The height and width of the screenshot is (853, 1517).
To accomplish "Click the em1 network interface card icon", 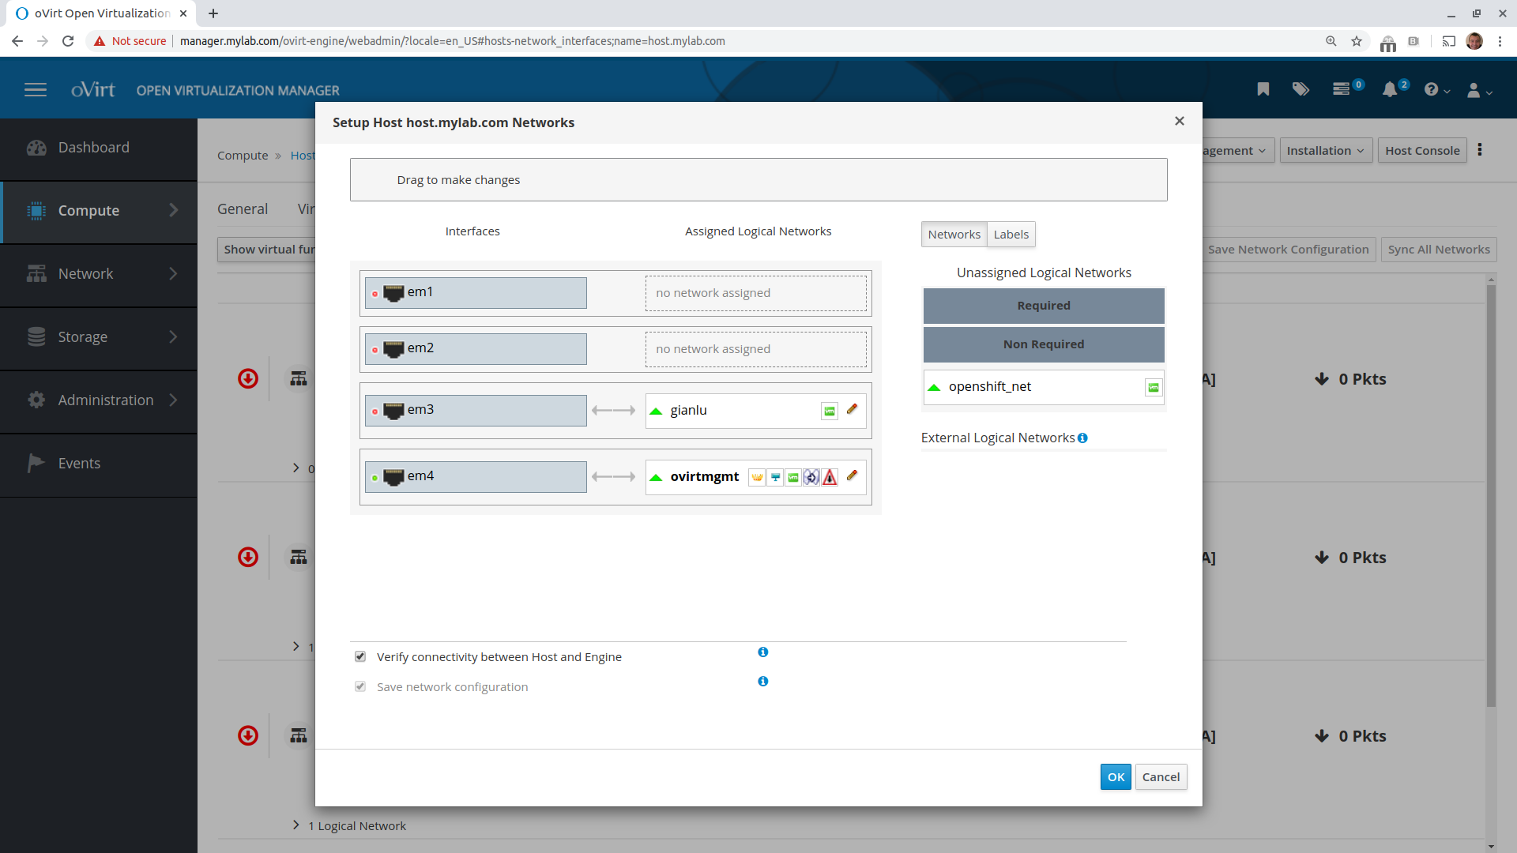I will 393,293.
